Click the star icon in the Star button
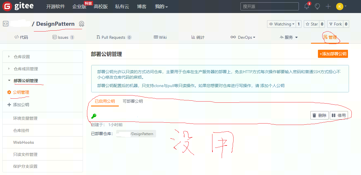Viewport: 361px width, 175px height. pos(307,24)
